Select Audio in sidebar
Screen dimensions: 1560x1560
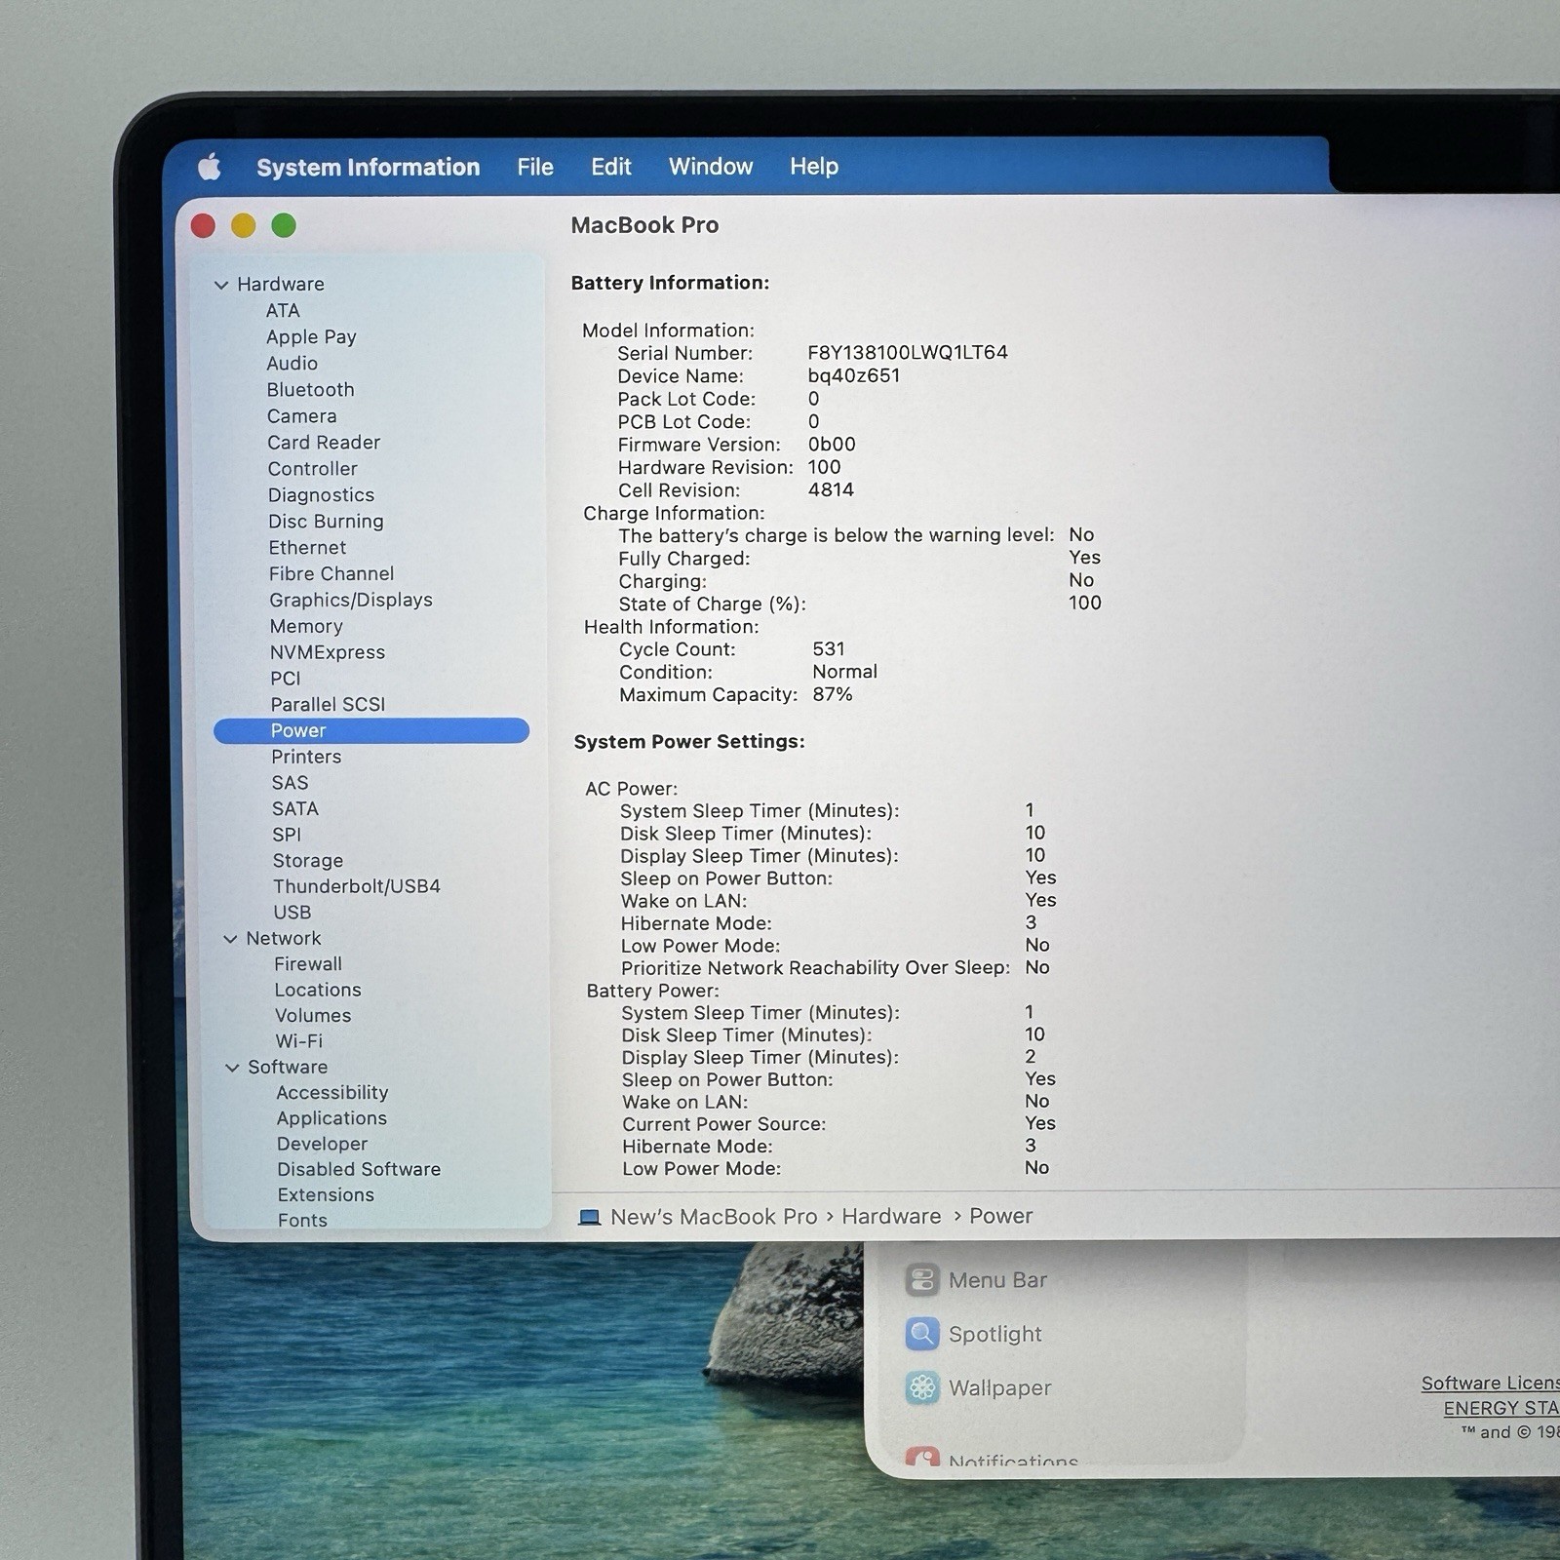292,363
